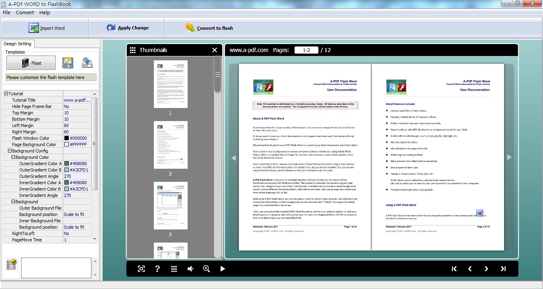Click the thumbnails panel scrollbar handle
The image size is (543, 289).
tap(217, 74)
